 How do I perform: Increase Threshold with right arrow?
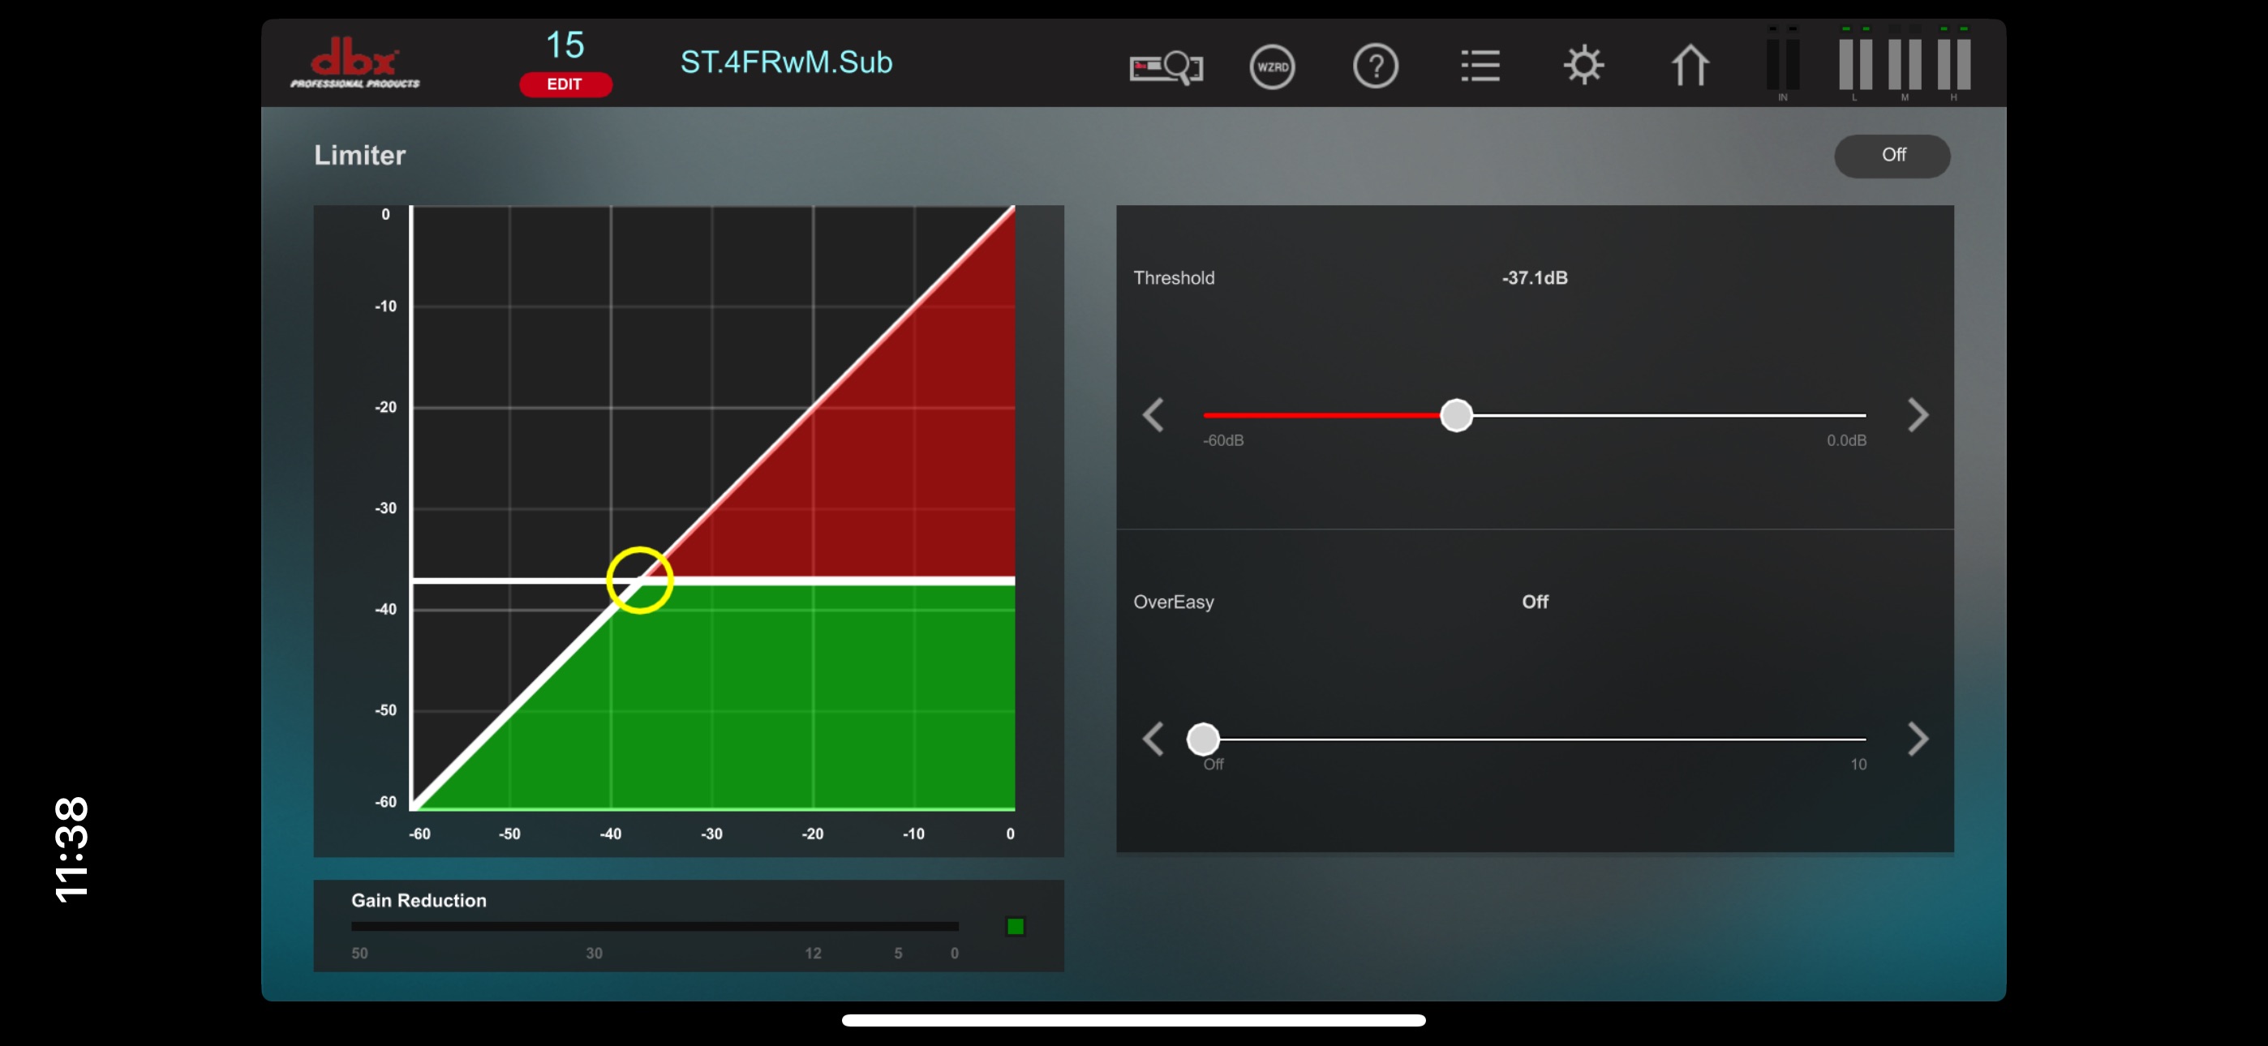(1918, 414)
